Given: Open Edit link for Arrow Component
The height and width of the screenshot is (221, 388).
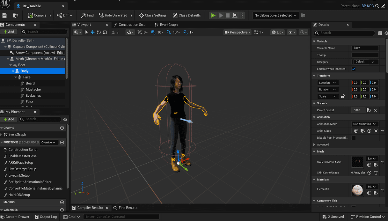Looking at the screenshot, I should pyautogui.click(x=61, y=53).
